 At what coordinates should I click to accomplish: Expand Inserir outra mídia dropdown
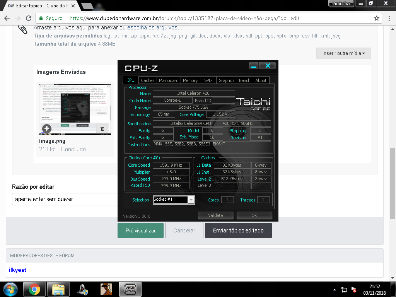click(344, 53)
